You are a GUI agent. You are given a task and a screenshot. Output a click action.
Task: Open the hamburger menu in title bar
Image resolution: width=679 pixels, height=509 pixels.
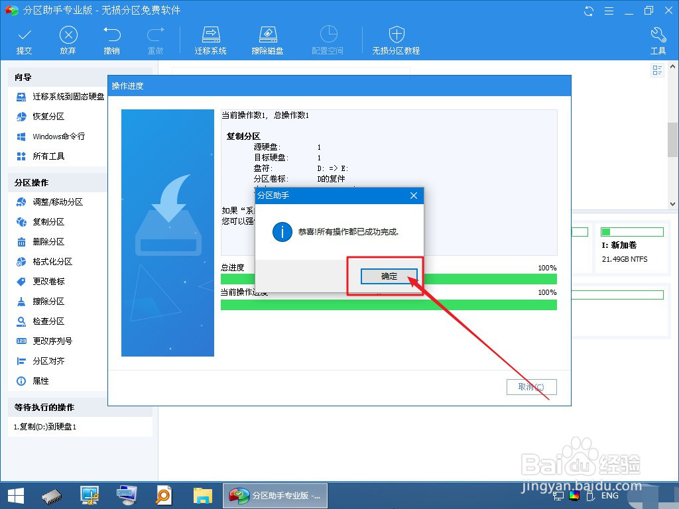point(609,11)
